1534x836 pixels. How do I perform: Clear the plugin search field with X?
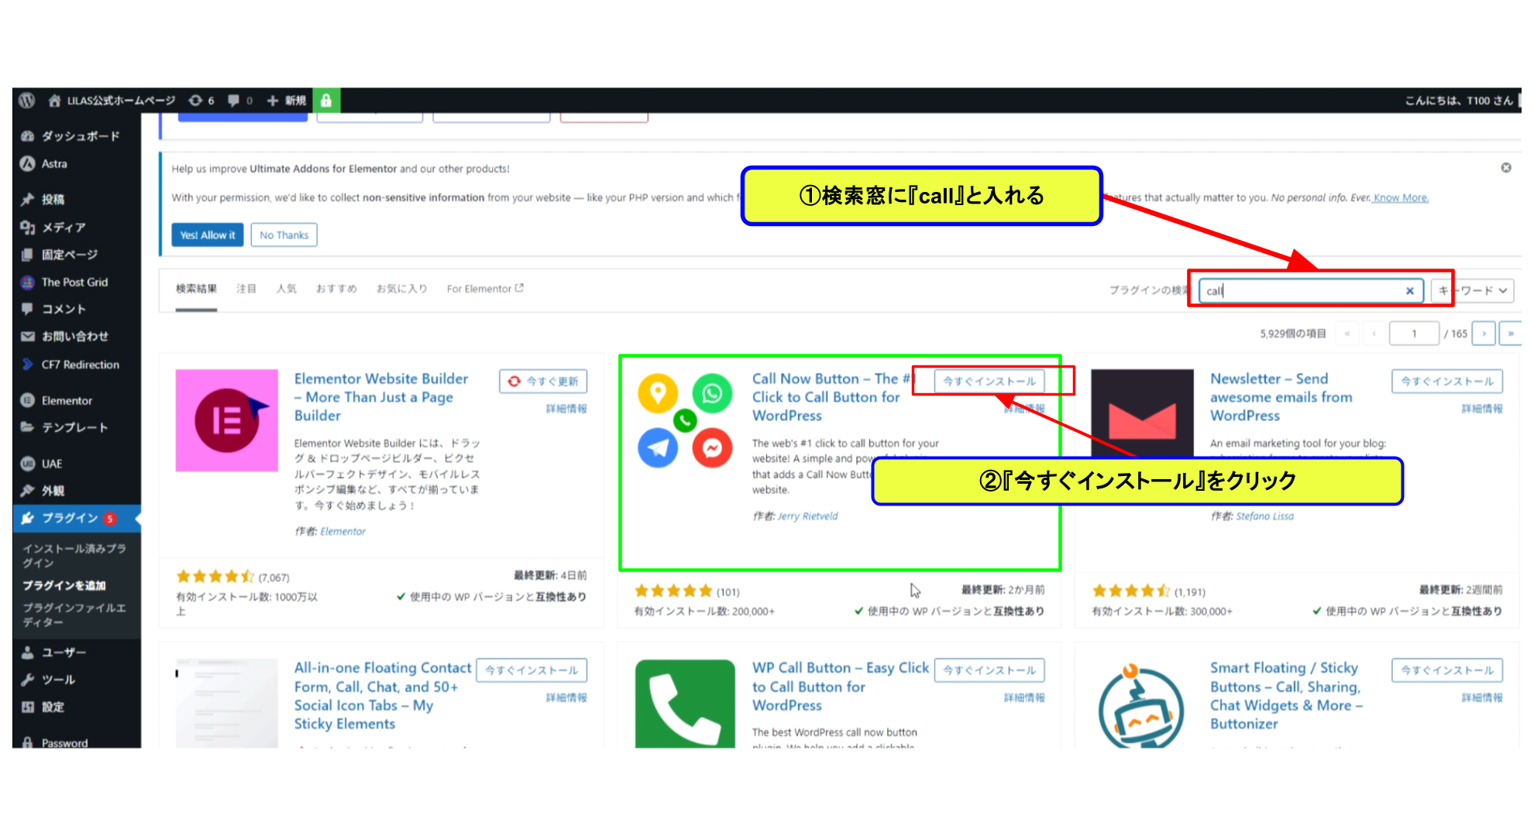coord(1410,291)
